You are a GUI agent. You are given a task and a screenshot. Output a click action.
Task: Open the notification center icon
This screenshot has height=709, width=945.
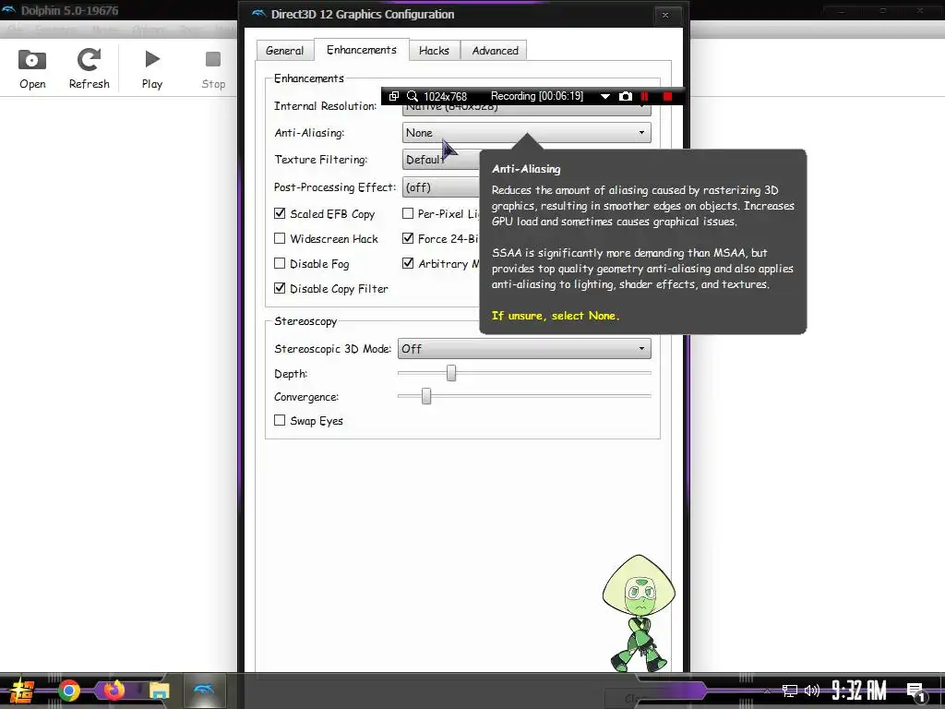pyautogui.click(x=915, y=692)
